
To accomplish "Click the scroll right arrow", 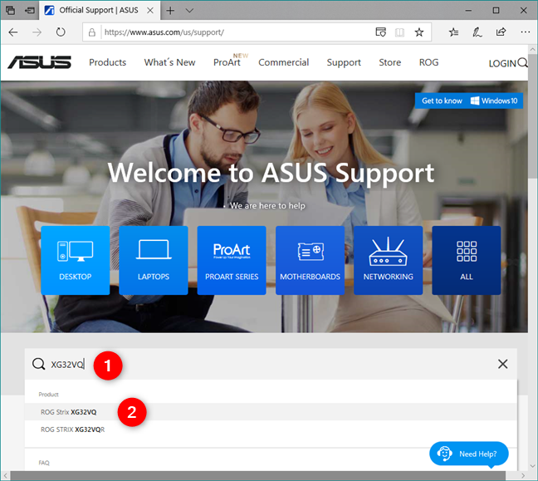I will tap(523, 476).
